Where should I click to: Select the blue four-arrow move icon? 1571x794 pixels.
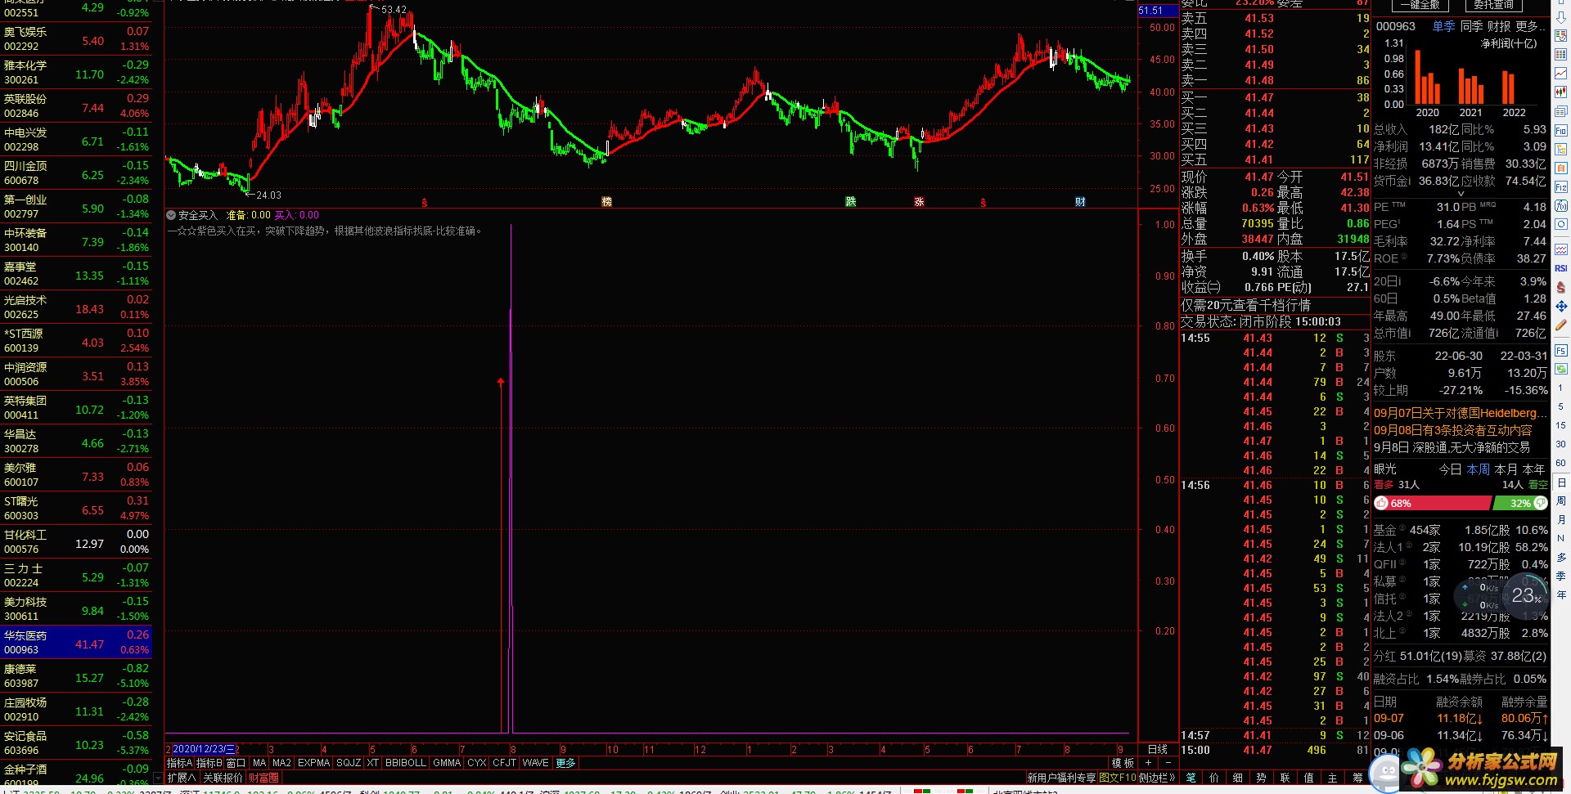coord(1561,305)
